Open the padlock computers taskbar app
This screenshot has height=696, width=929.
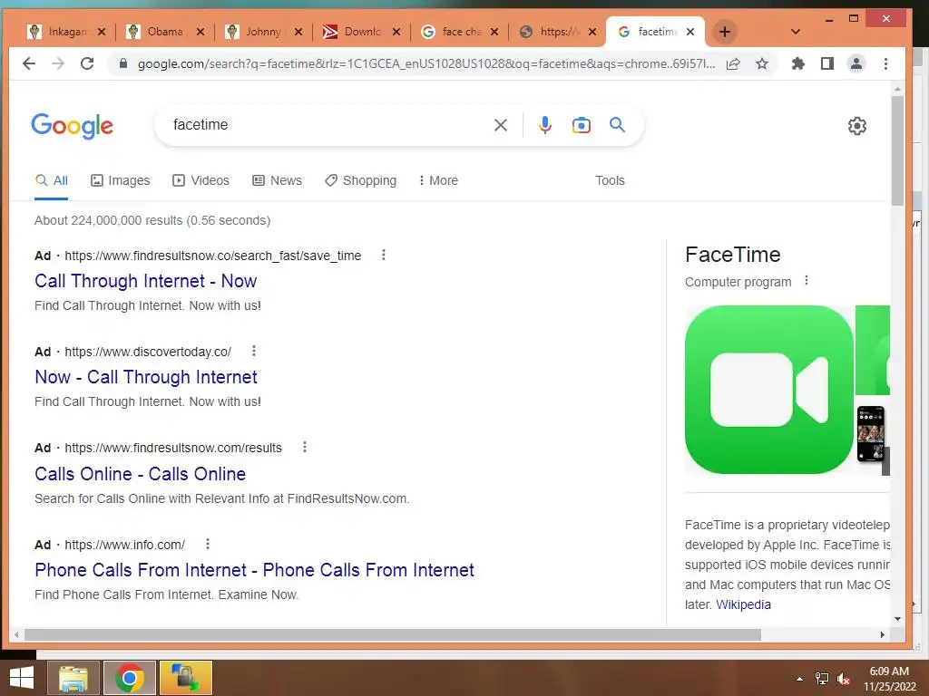coord(185,678)
